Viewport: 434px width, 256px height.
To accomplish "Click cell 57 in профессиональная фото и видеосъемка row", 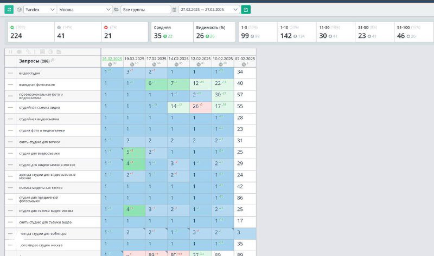I will pos(245,96).
